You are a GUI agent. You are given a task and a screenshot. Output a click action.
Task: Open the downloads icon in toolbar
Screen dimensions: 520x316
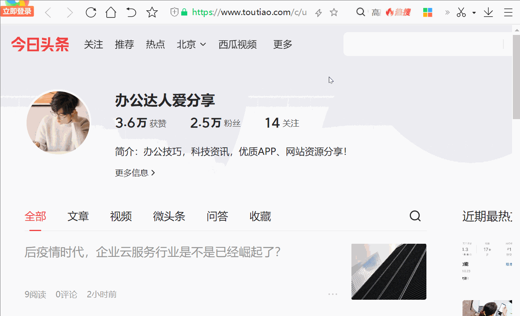point(488,13)
